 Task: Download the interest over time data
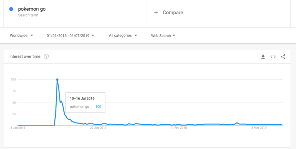coord(263,57)
